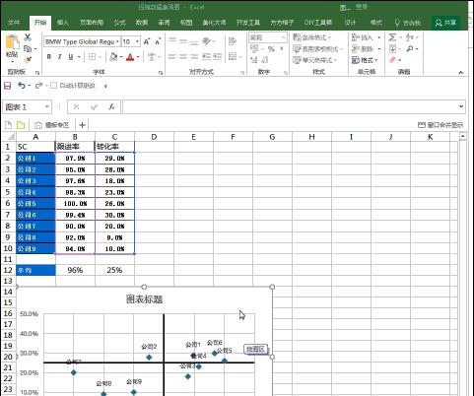Click the percent style icon
Viewport: 474px width, 396px height.
[x=271, y=49]
